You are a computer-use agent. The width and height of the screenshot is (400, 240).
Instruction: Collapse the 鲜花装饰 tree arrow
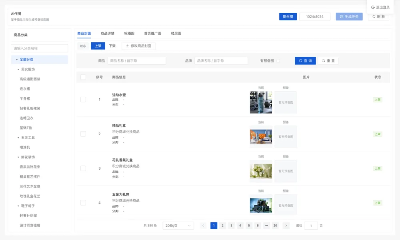18,157
